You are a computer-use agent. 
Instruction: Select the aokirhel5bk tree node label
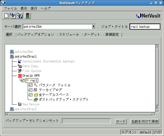click(x=24, y=52)
